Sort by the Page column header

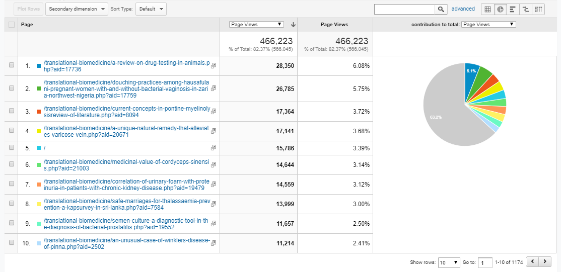pos(28,24)
